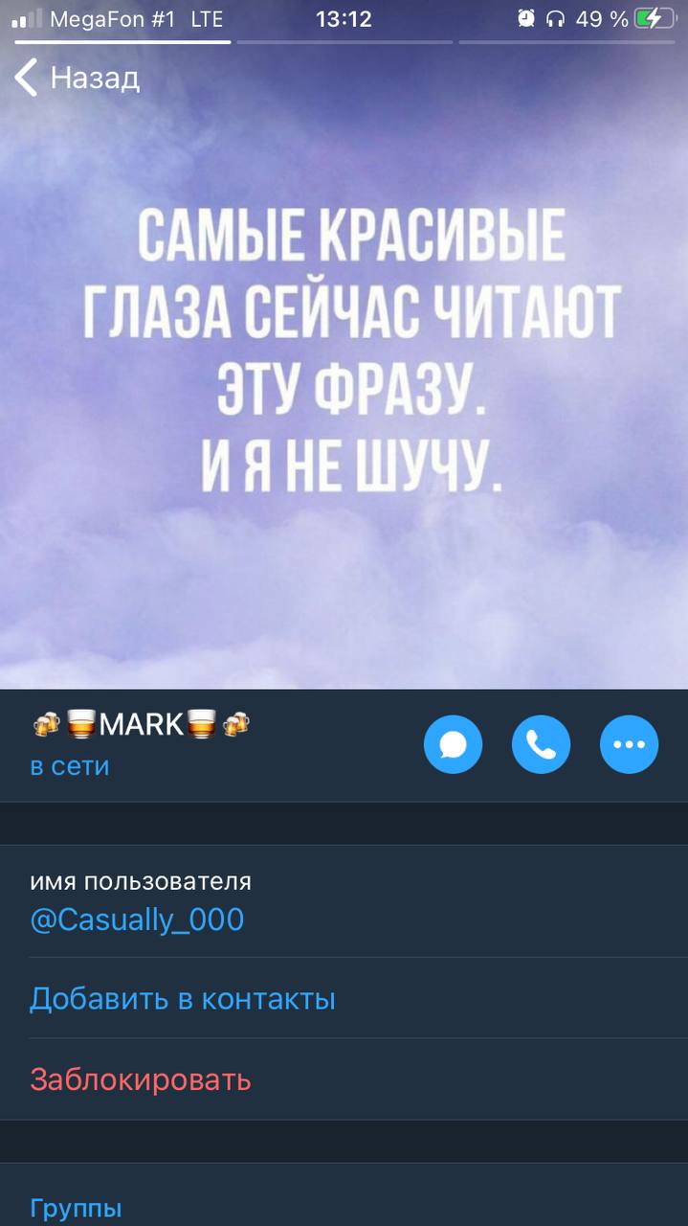Tap the charging battery icon
688x1226 pixels.
click(655, 17)
